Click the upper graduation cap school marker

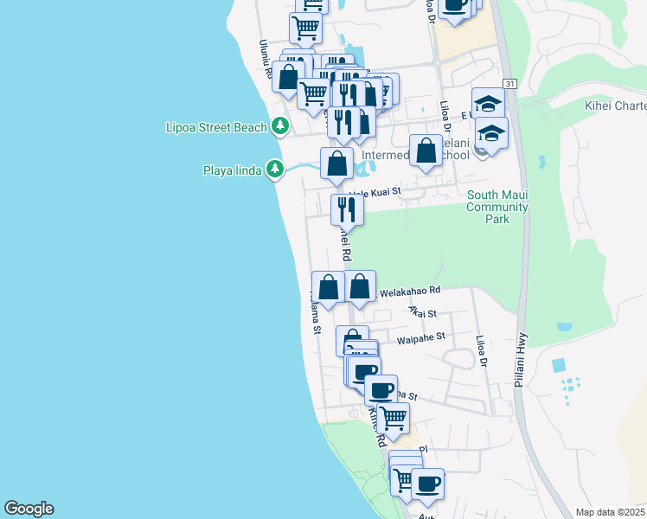[x=488, y=103]
